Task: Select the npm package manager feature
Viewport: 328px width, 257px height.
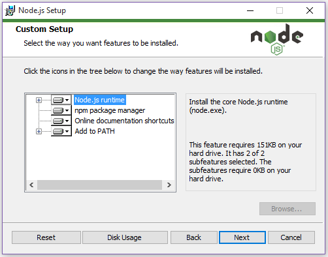Action: [110, 110]
